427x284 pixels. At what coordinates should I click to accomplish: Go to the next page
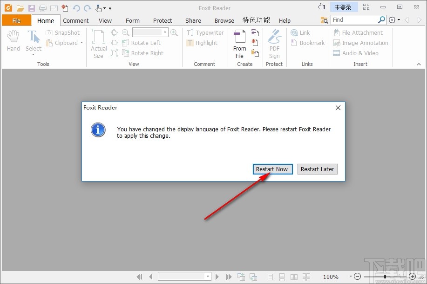pyautogui.click(x=217, y=277)
